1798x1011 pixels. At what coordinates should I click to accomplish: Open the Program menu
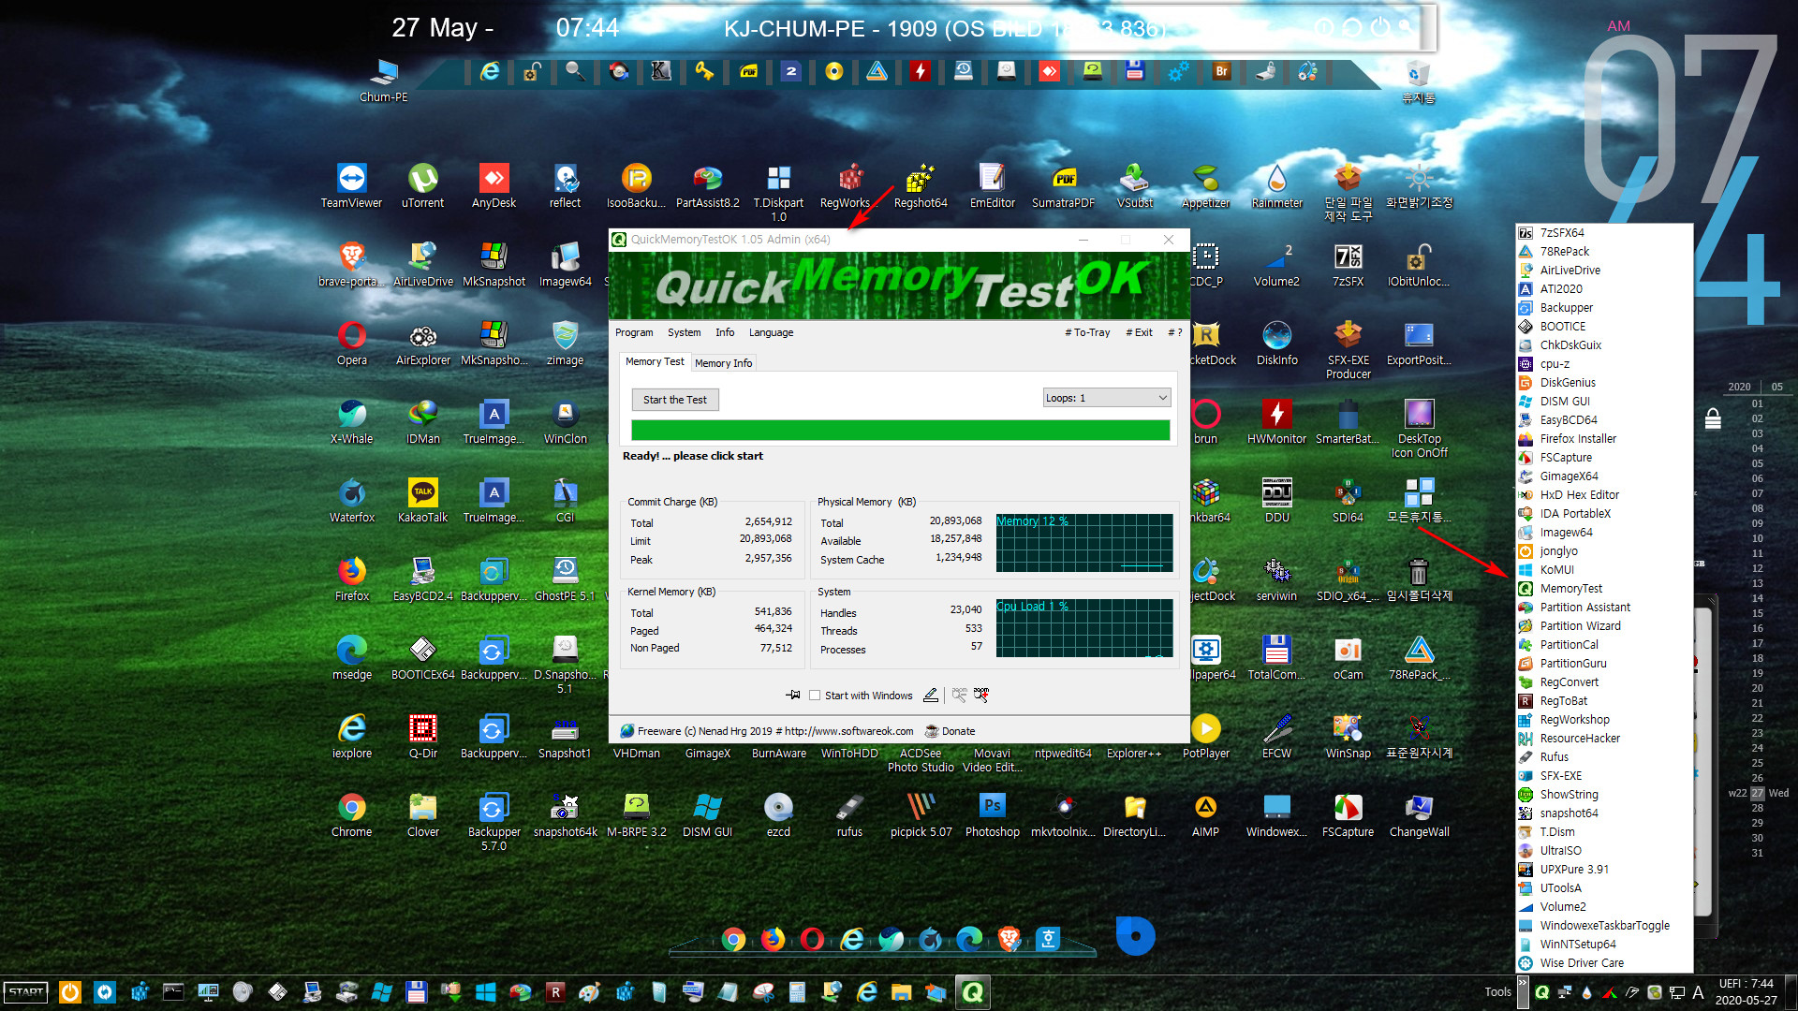[634, 332]
